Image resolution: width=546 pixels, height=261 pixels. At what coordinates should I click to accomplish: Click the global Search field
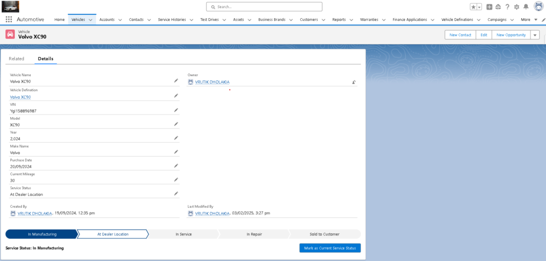(264, 7)
